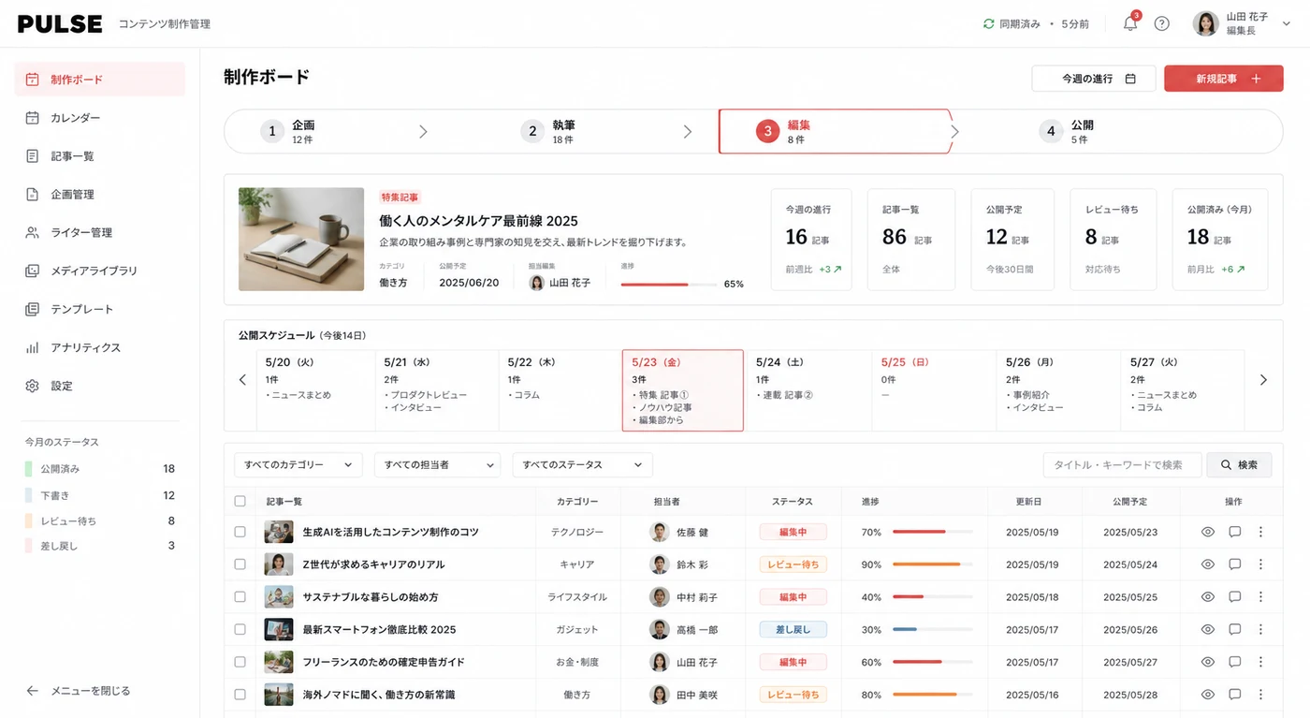The image size is (1310, 718).
Task: Click comment icon for 海外ノマドに聞く、働き方の新常識
Action: (1234, 695)
